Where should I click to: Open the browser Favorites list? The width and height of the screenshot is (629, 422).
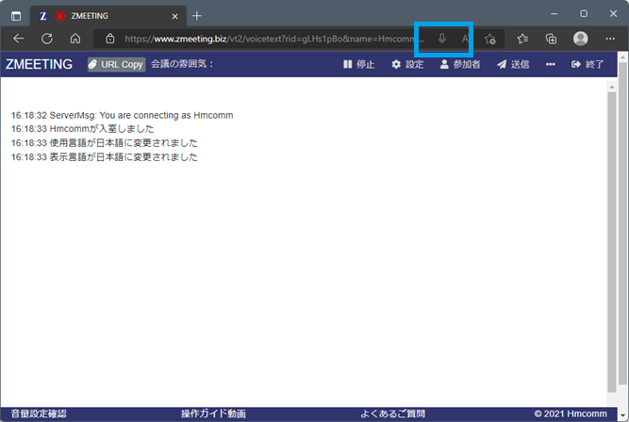(522, 39)
